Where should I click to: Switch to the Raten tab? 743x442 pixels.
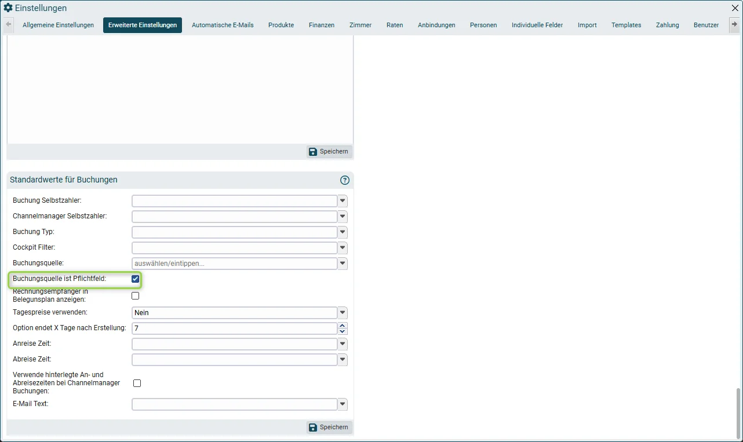pos(395,25)
